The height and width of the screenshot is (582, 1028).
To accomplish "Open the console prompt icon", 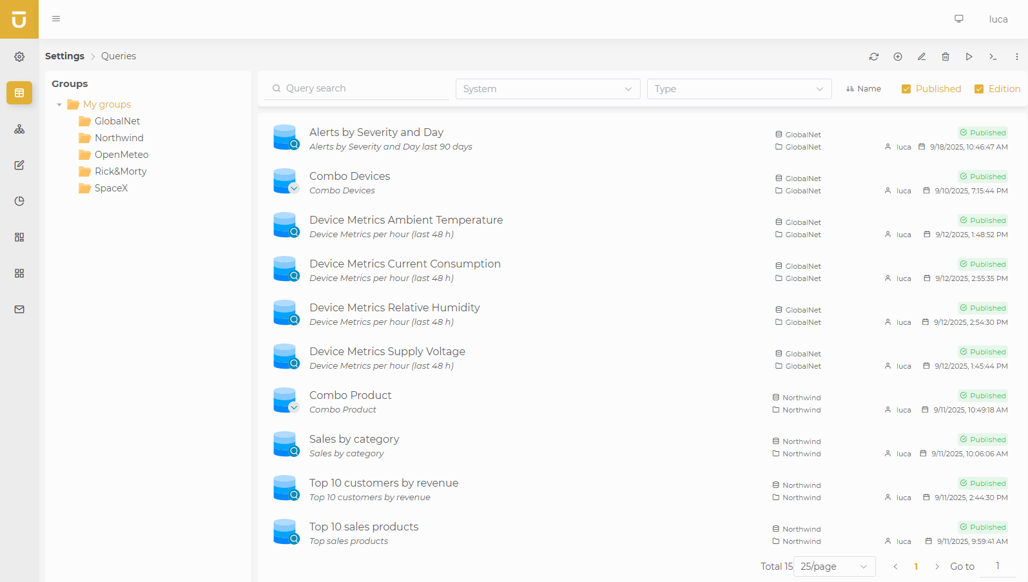I will pos(993,57).
